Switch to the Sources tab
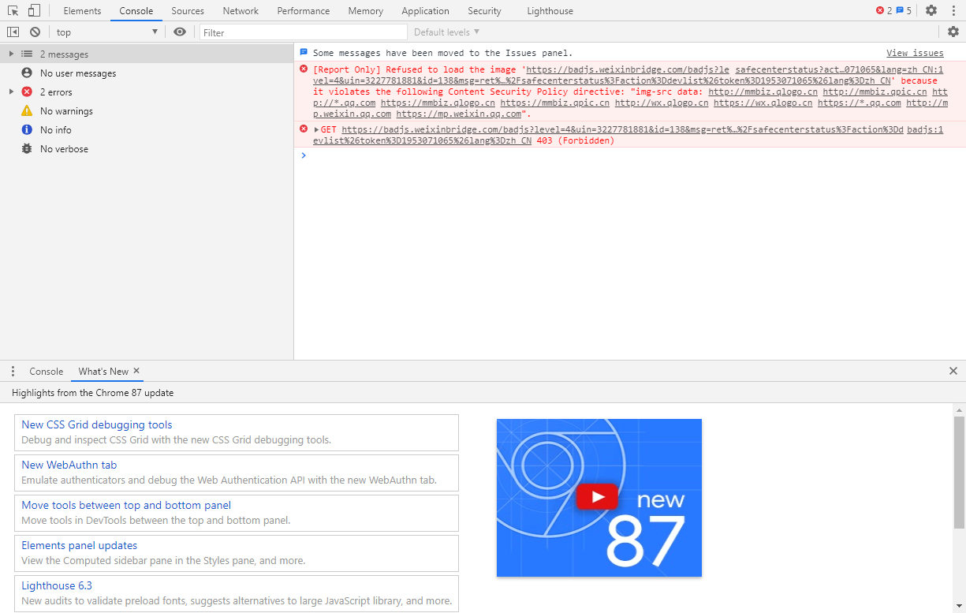Screen dimensions: 966x613 pos(188,11)
